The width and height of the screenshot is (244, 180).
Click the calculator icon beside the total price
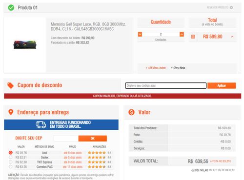point(193,37)
